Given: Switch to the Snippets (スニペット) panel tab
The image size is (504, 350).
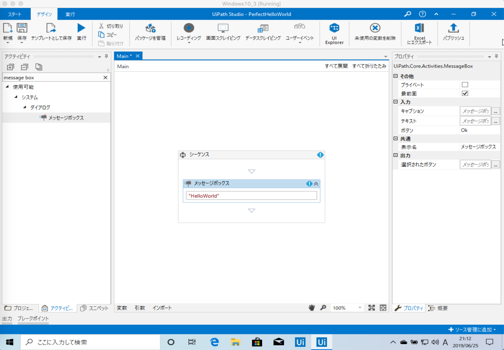Looking at the screenshot, I should 94,308.
